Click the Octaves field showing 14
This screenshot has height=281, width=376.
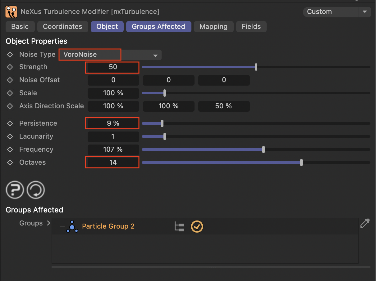[x=113, y=163]
